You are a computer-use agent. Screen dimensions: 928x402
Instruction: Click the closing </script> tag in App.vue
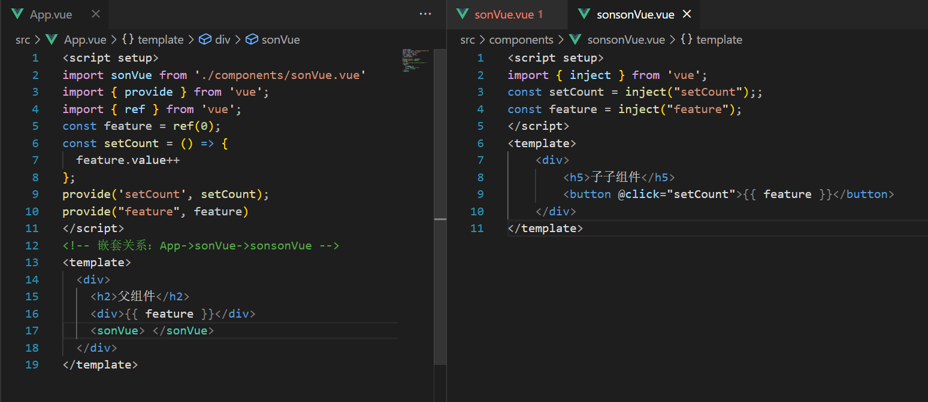tap(93, 229)
